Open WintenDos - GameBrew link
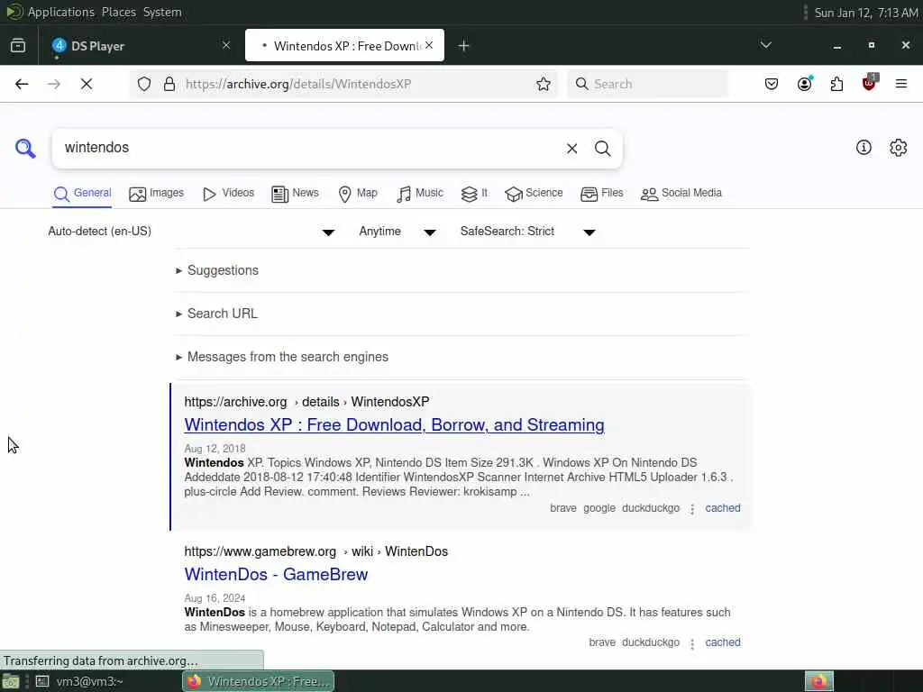 (276, 574)
